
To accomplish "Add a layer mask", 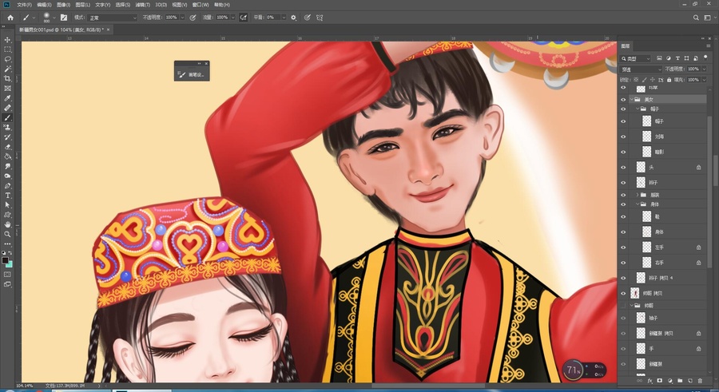I will [x=659, y=381].
